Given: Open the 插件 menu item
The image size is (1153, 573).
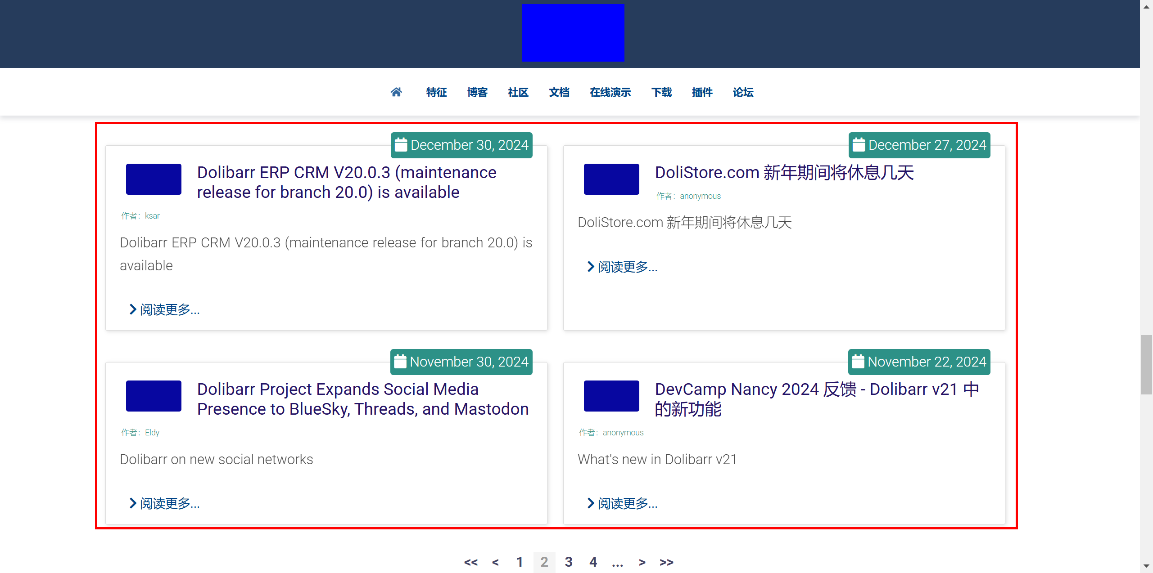Looking at the screenshot, I should tap(702, 92).
